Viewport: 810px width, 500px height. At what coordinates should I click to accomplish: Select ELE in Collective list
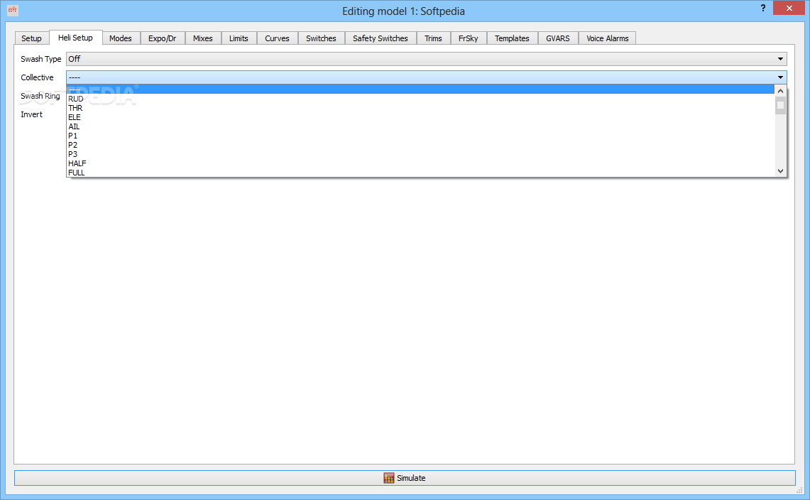pos(420,117)
